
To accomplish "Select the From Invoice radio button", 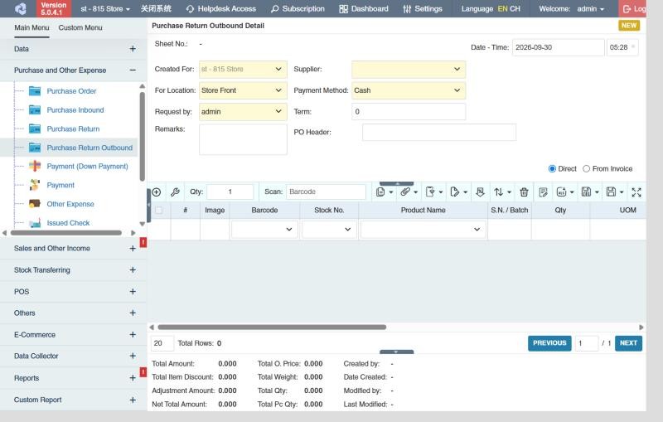I will [586, 168].
